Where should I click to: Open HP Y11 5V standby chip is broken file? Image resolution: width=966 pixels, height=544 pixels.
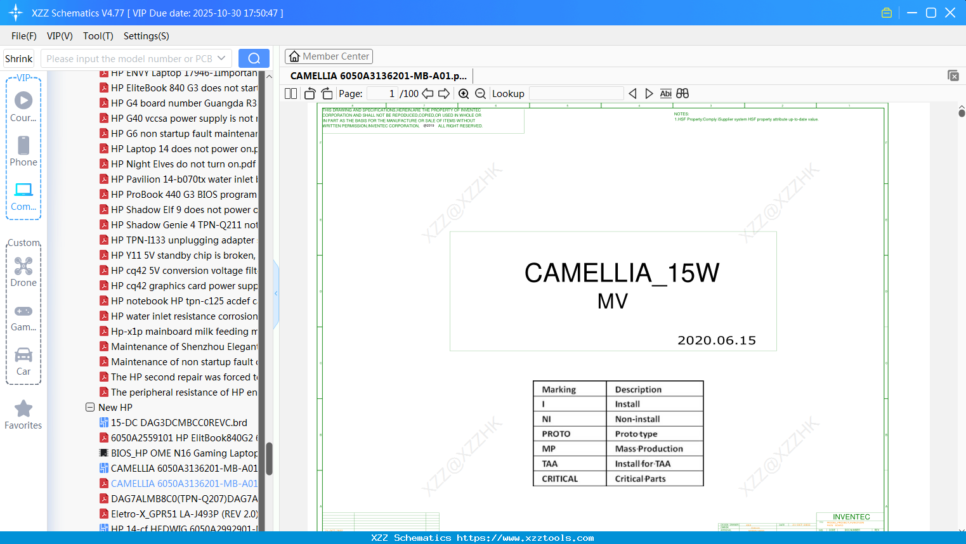tap(178, 256)
